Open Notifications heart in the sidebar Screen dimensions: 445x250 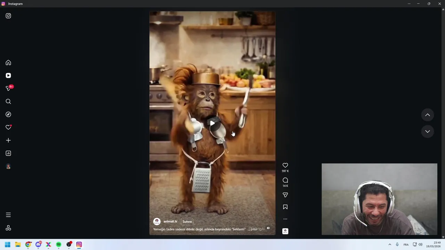pos(8,127)
